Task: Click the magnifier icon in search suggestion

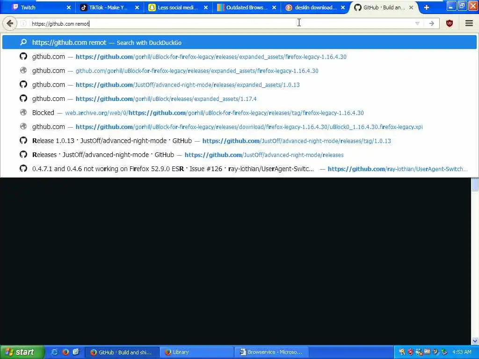Action: coord(23,42)
